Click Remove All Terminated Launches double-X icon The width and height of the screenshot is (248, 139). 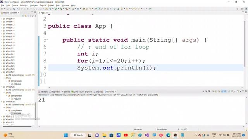click(209, 91)
